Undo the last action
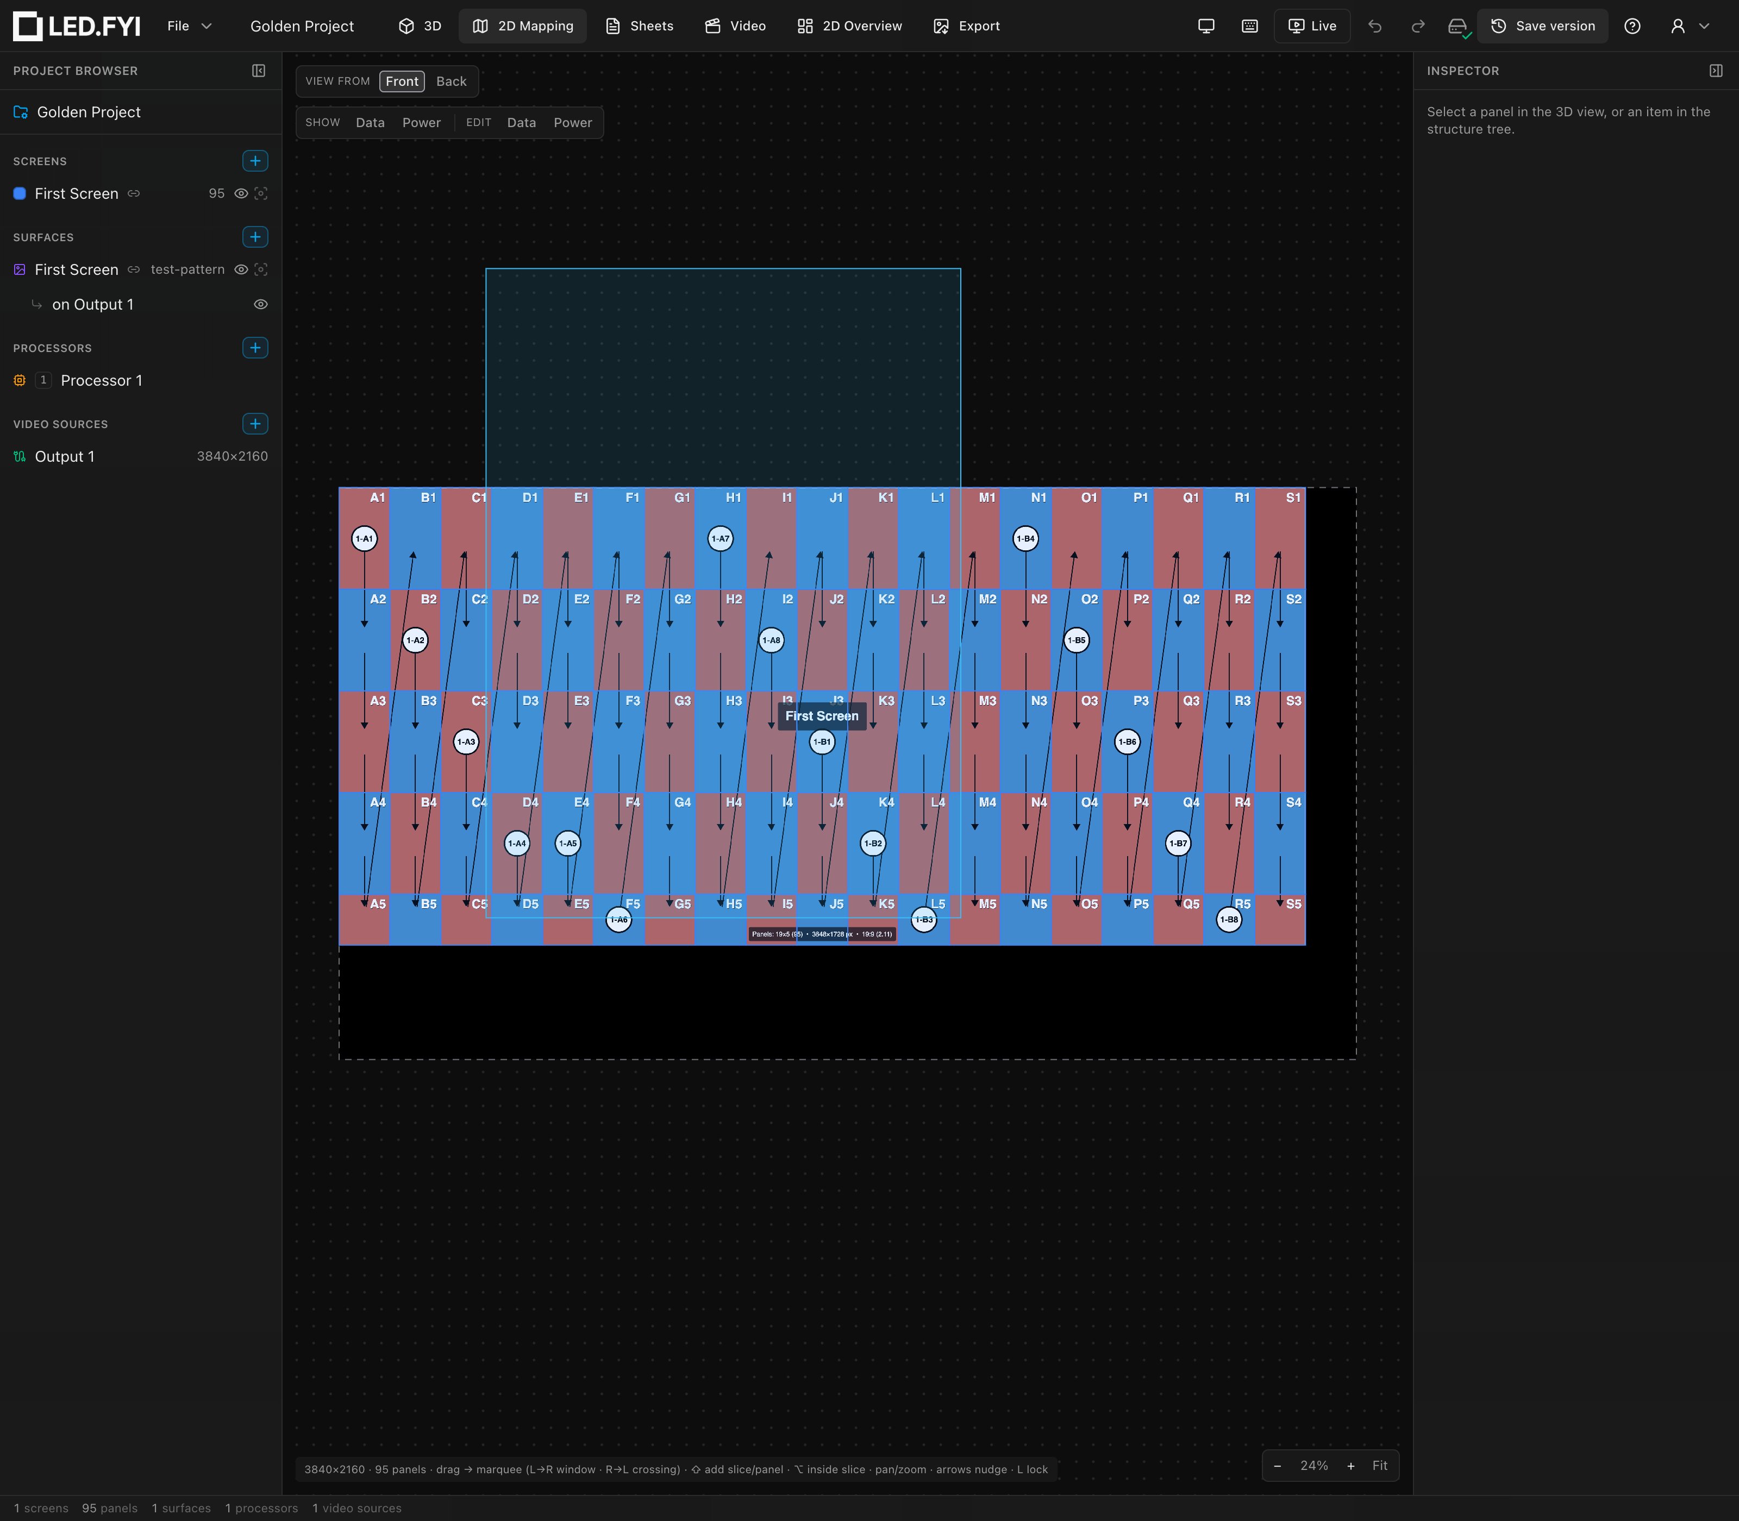 click(x=1375, y=26)
